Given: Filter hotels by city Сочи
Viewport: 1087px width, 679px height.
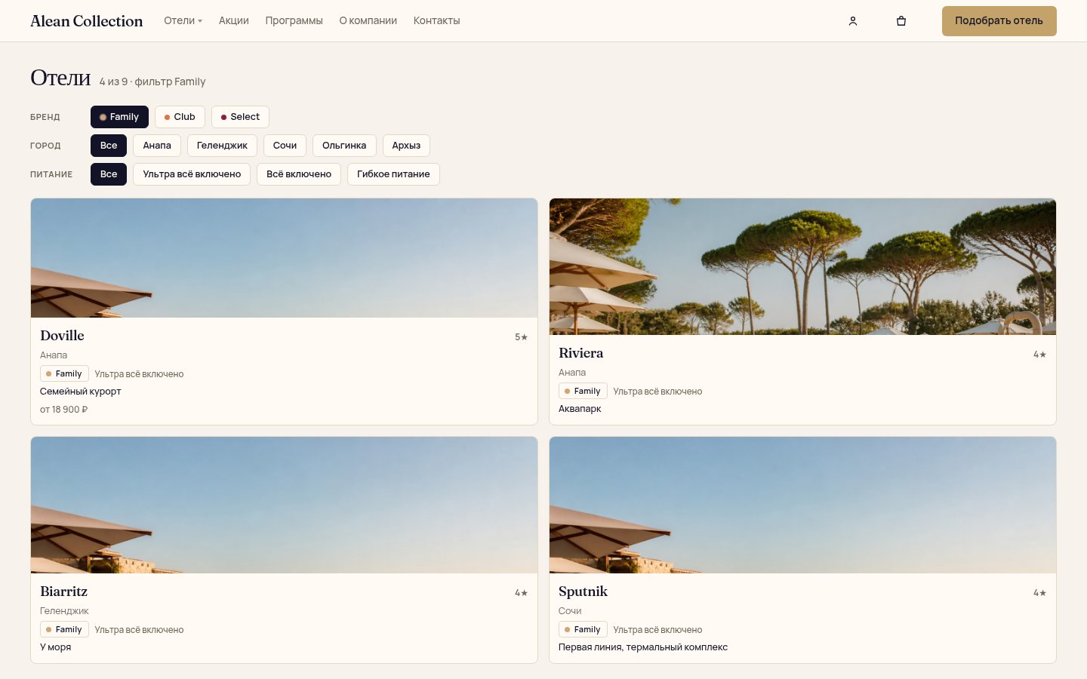Looking at the screenshot, I should pos(285,146).
